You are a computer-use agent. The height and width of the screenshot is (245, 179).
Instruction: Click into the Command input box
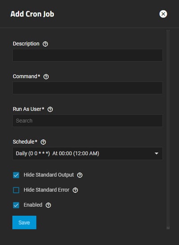click(88, 88)
